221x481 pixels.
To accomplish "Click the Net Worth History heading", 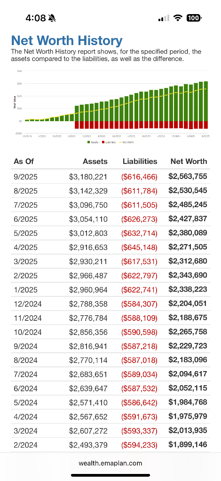I will [67, 40].
